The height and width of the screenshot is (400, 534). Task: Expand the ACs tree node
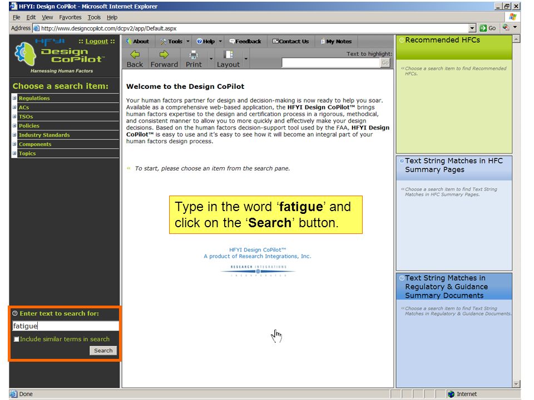(x=14, y=107)
